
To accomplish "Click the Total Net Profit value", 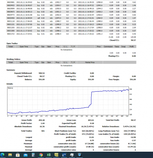I will 133,120.
